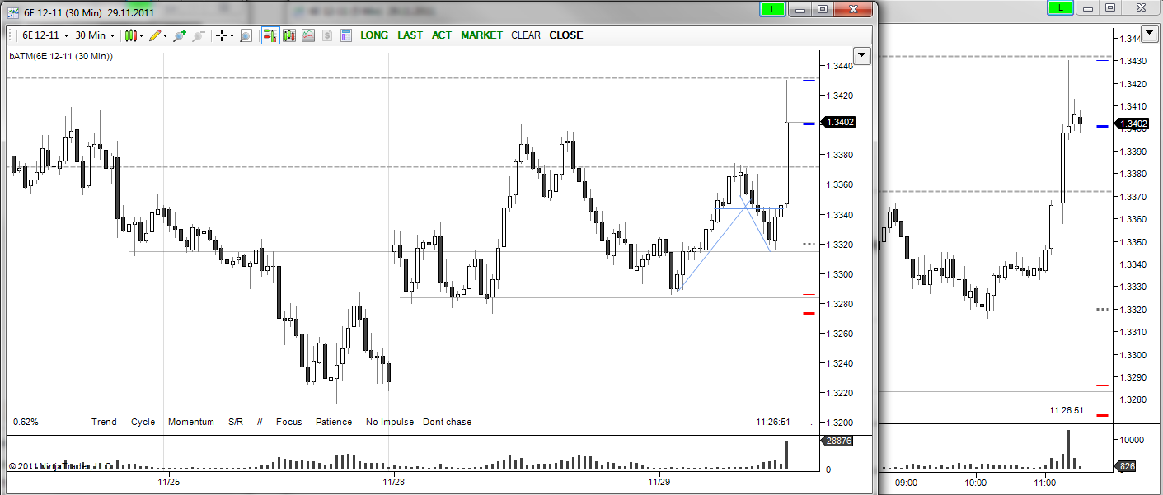
Task: Click the green L link button in the front window
Action: (772, 8)
